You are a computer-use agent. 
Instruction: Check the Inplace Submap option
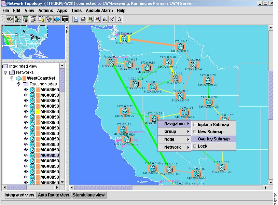pyautogui.click(x=214, y=125)
